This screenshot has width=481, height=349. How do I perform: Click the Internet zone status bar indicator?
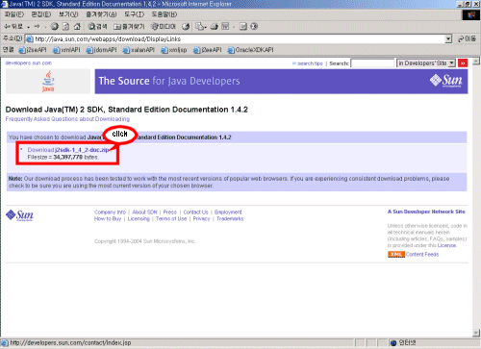pos(403,343)
